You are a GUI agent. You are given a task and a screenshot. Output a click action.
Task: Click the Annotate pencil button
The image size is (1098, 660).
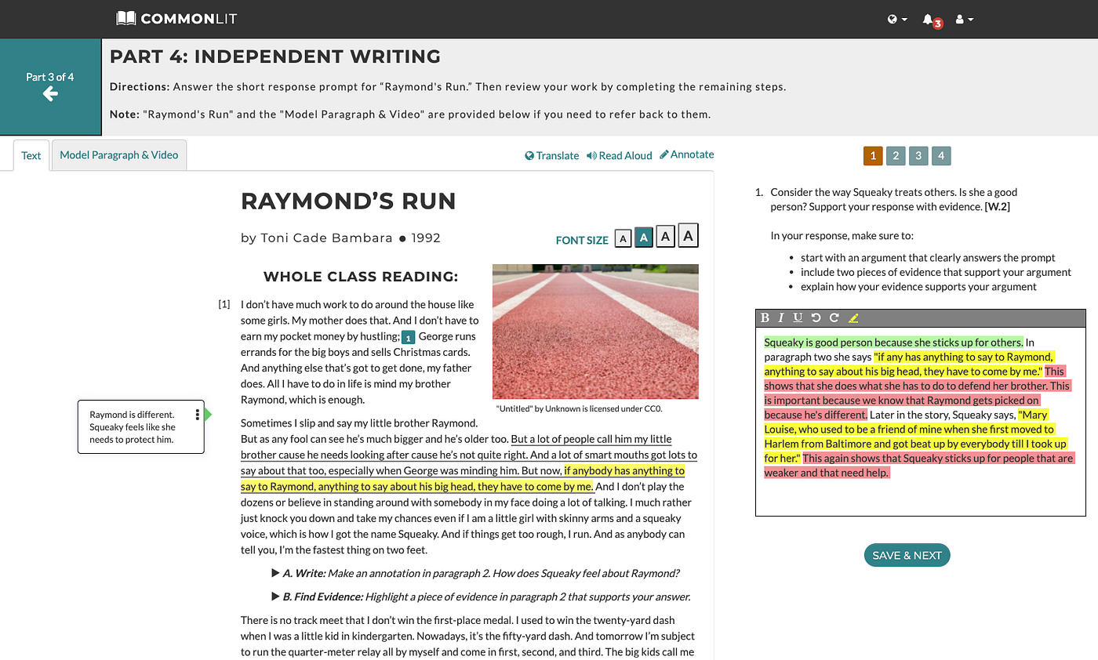pyautogui.click(x=687, y=154)
